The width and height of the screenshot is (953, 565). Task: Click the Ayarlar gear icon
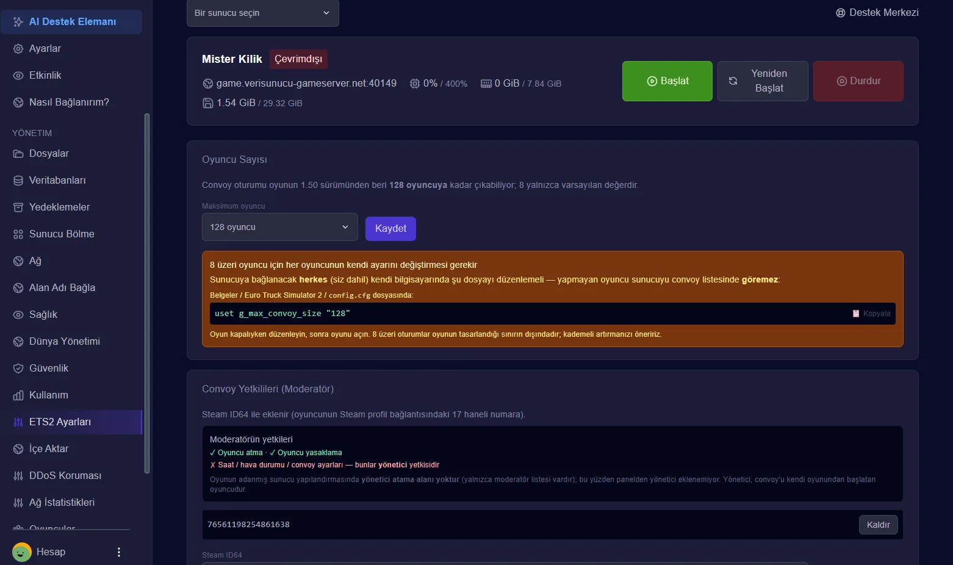tap(18, 49)
